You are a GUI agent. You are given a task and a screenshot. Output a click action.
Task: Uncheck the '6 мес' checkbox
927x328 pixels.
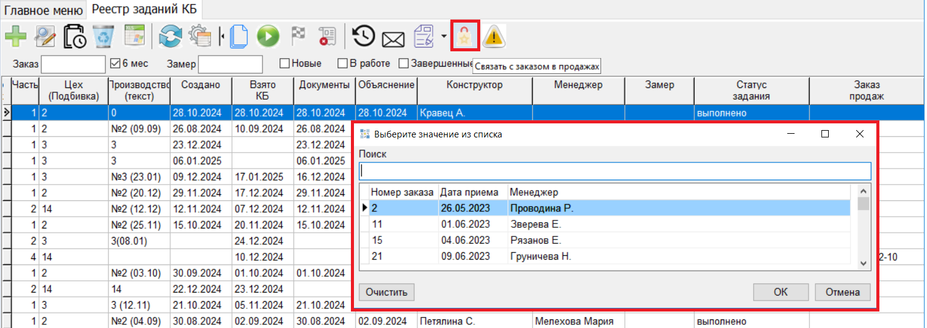115,64
